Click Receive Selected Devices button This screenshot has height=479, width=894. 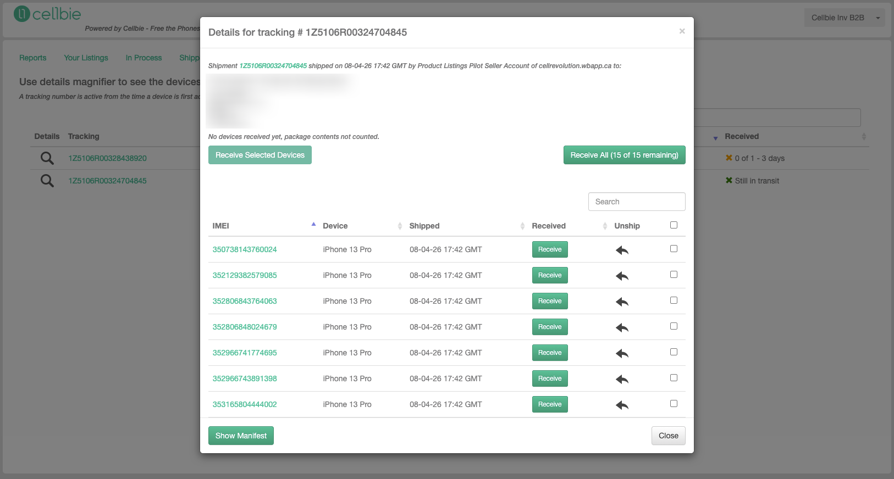[x=260, y=155]
